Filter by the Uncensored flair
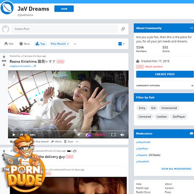This screenshot has height=194, width=194. pos(169,108)
